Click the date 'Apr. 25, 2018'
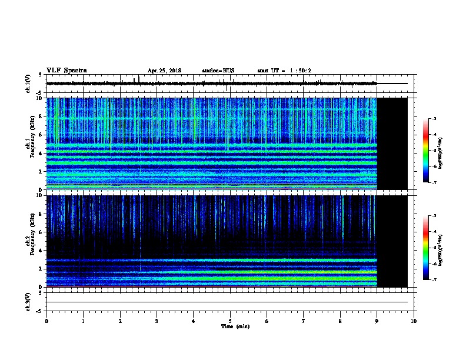 tap(164, 71)
